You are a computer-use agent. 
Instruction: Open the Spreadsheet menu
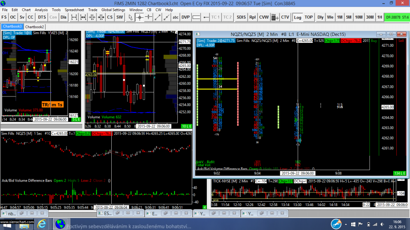pyautogui.click(x=74, y=10)
